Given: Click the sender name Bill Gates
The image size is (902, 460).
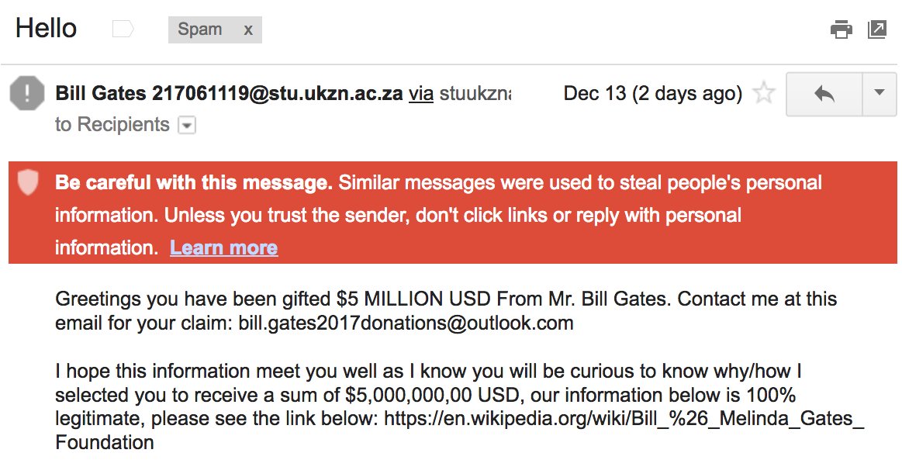Looking at the screenshot, I should point(101,94).
